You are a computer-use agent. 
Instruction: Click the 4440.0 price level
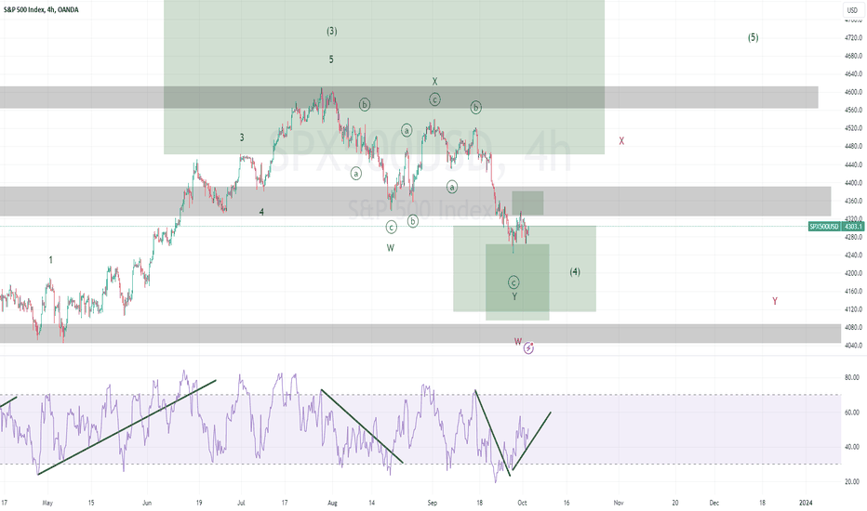[x=853, y=164]
